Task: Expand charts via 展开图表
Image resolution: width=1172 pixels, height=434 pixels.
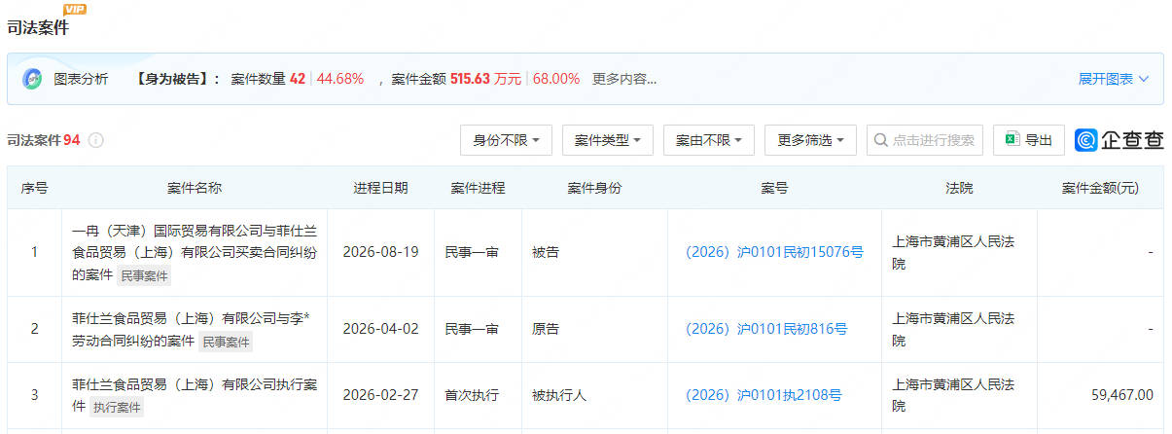Action: (x=1114, y=79)
